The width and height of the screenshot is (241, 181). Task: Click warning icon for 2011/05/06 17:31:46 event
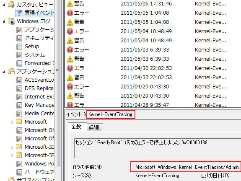(70, 4)
